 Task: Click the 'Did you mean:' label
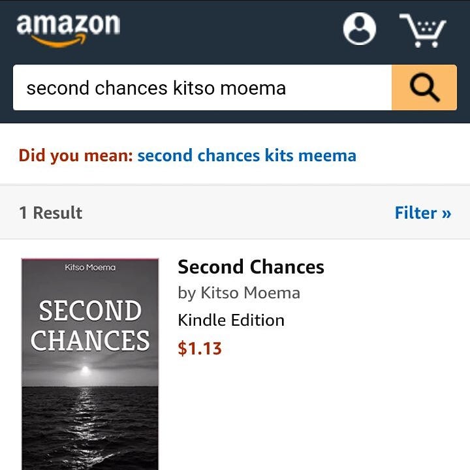pos(76,155)
